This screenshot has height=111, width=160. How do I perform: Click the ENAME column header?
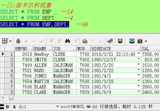tap(43, 49)
